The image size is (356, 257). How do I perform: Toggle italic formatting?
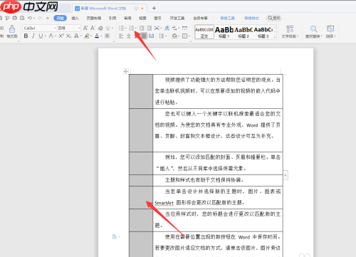(33, 36)
